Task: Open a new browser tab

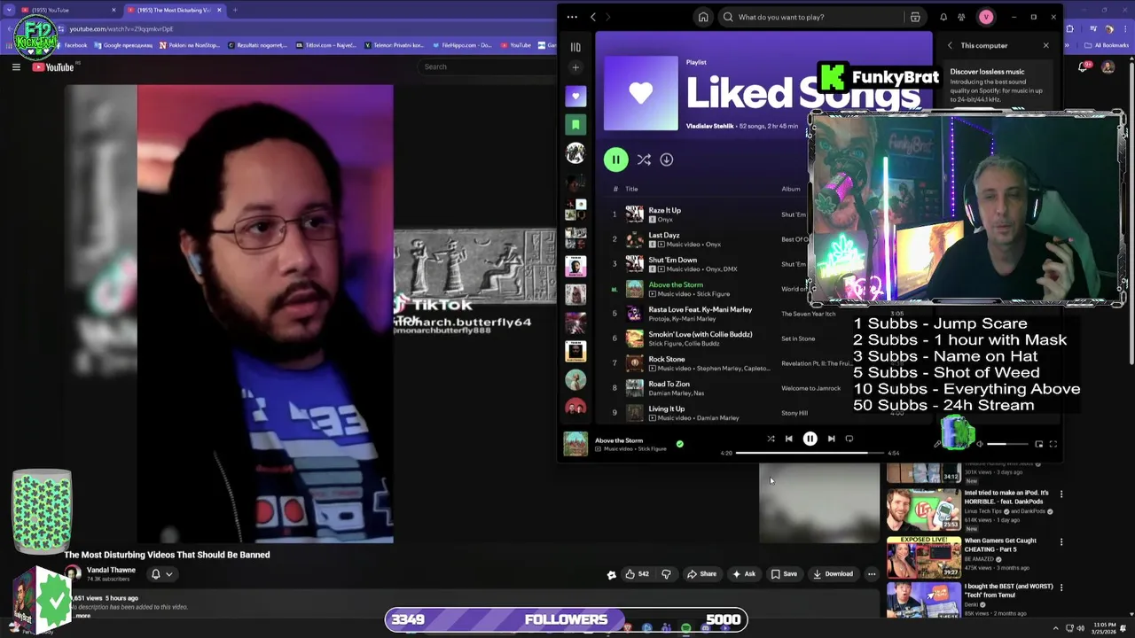Action: click(235, 10)
